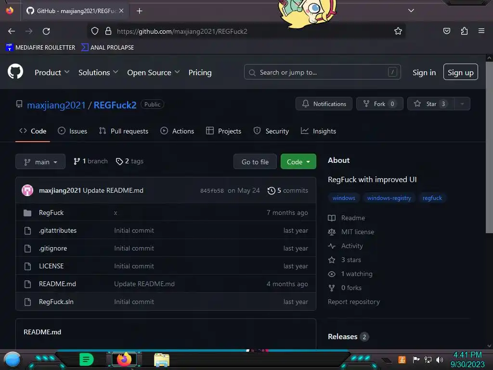Switch to the Insights tab
Image resolution: width=493 pixels, height=370 pixels.
click(318, 131)
